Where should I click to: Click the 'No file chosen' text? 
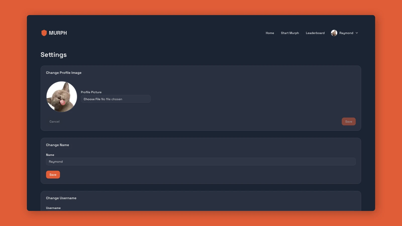(x=112, y=99)
